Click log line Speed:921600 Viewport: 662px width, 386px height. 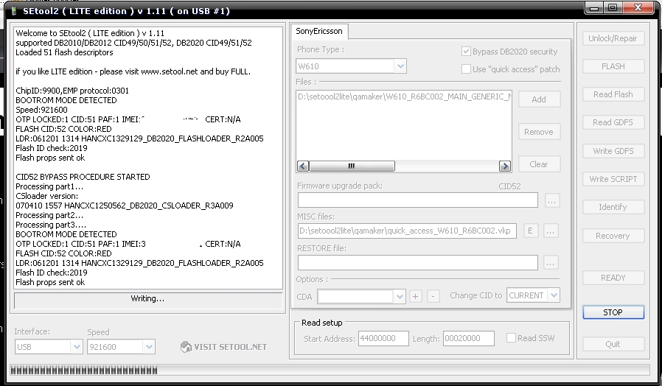coord(41,110)
